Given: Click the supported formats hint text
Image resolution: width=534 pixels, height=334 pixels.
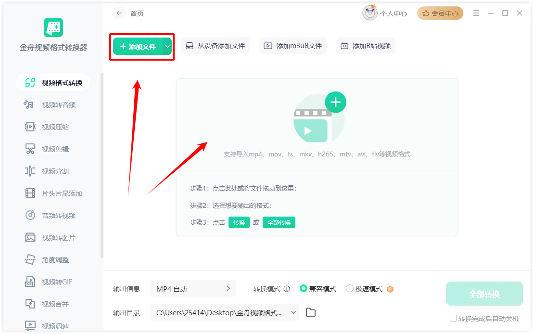Looking at the screenshot, I should [317, 154].
